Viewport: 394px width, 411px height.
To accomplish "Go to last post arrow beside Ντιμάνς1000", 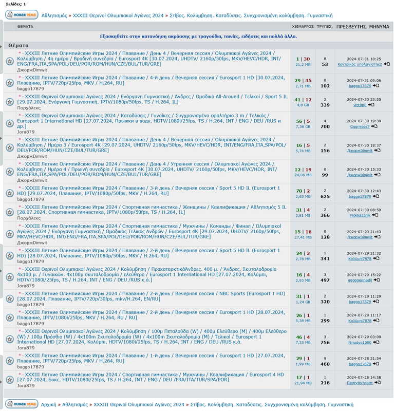I will pyautogui.click(x=376, y=342).
